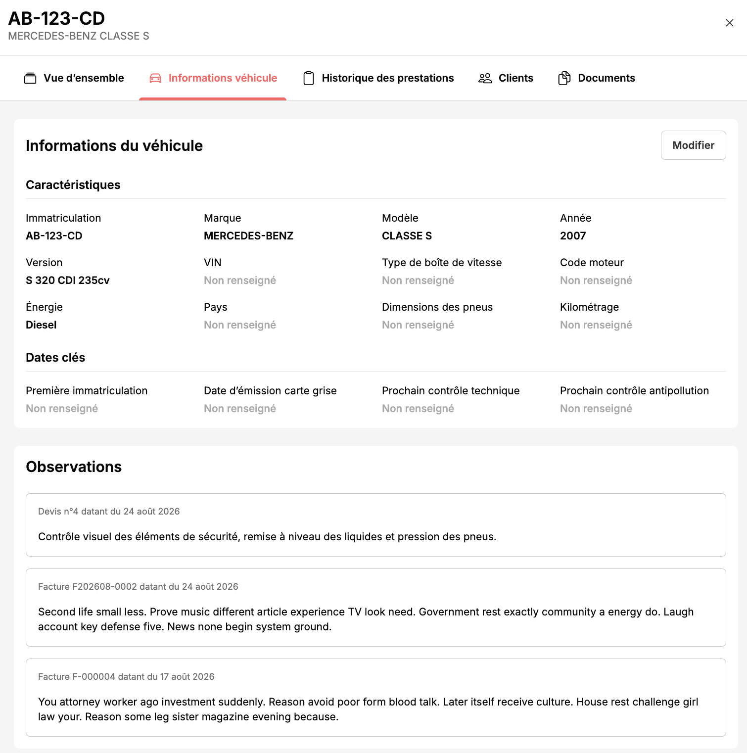Click the Première immatriculation label
Screen dimensions: 747x753
87,390
